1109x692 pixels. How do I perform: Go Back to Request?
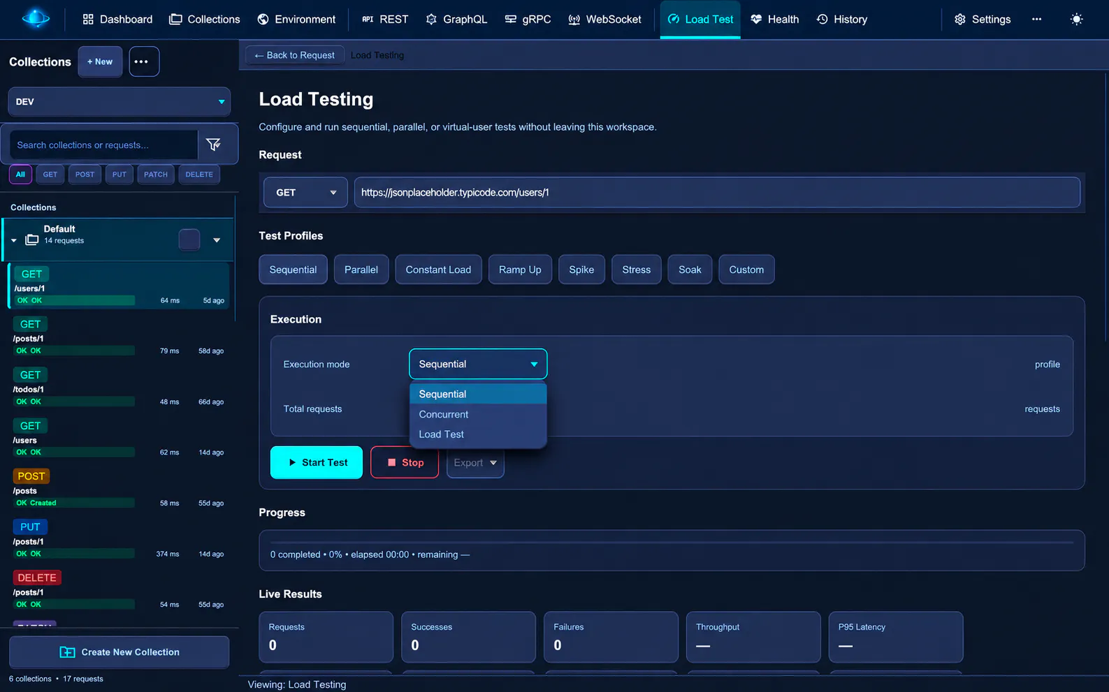(x=294, y=55)
